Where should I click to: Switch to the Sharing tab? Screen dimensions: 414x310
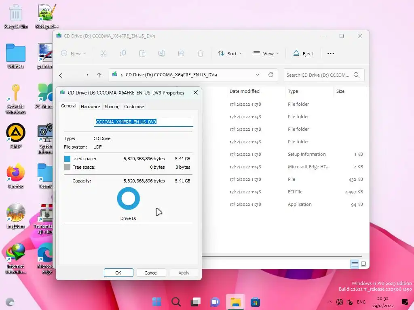[x=112, y=107]
